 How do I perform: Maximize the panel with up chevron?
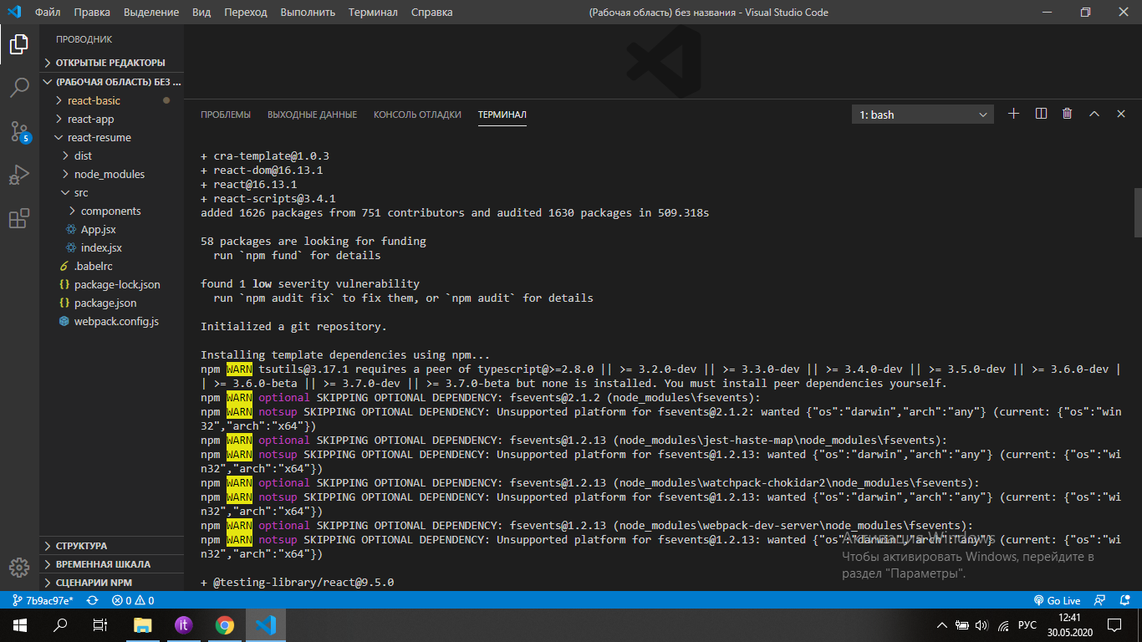pos(1094,114)
